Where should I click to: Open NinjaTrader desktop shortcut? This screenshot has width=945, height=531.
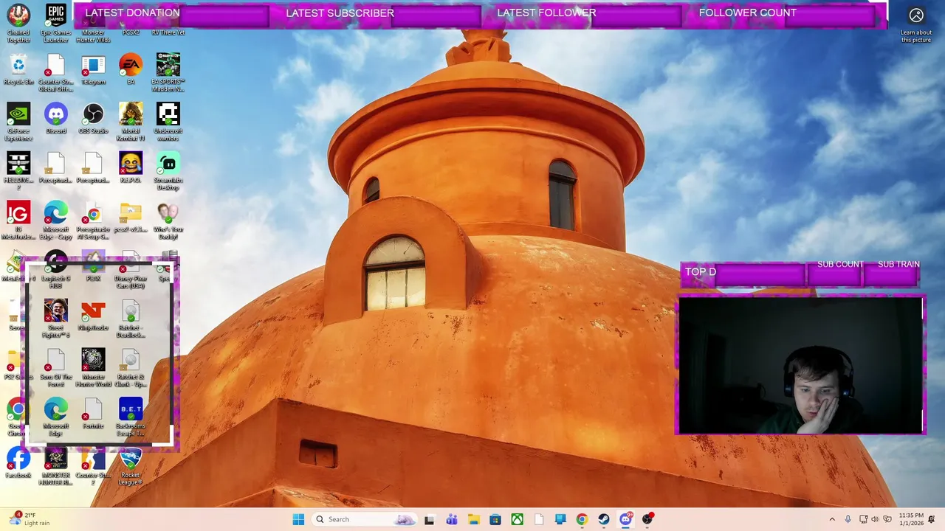coord(93,316)
